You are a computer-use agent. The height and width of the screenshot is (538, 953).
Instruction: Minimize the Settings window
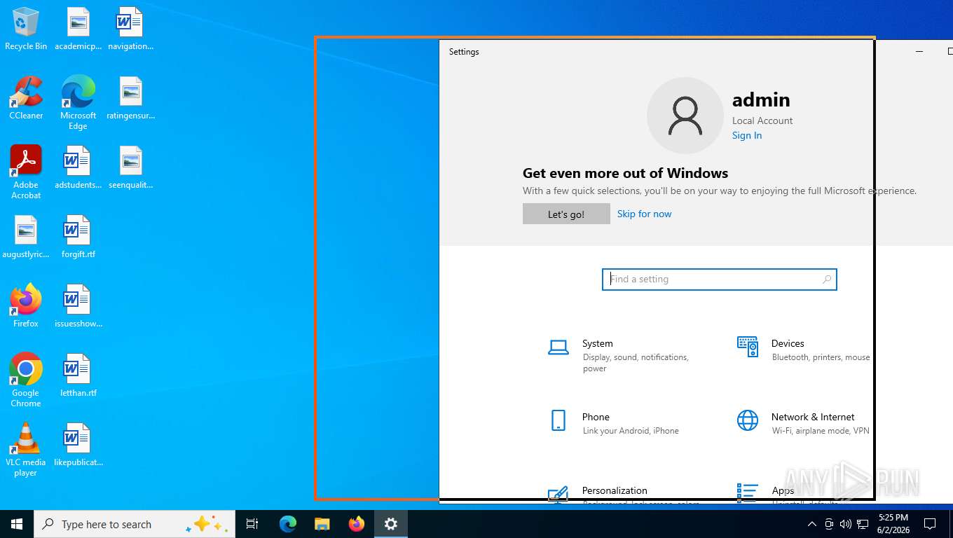(x=919, y=51)
